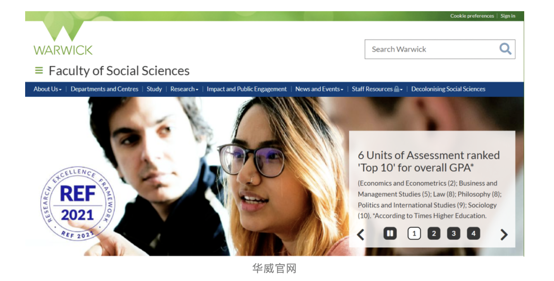Viewport: 554px width, 281px height.
Task: Click the REF 2021 badge
Action: 77,204
